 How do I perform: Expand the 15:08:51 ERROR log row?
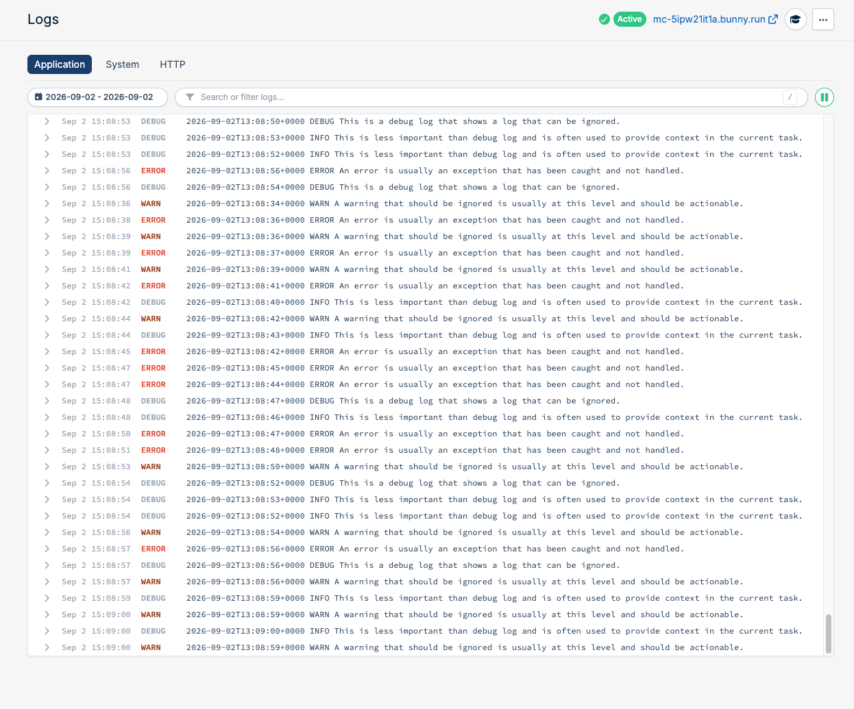[47, 450]
